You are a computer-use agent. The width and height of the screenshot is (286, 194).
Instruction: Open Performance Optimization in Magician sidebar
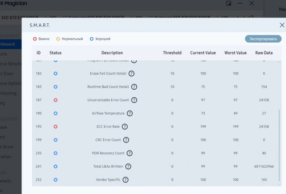pyautogui.click(x=11, y=84)
